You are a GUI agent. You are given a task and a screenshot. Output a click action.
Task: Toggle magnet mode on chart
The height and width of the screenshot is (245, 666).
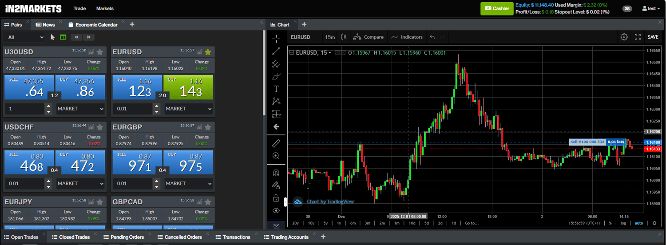[276, 173]
